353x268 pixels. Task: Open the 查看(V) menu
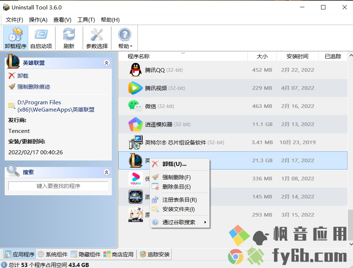tap(62, 20)
